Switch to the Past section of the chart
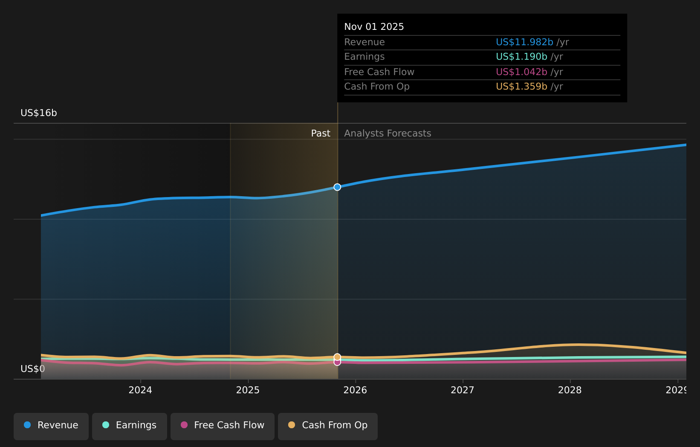700x447 pixels. coord(320,133)
